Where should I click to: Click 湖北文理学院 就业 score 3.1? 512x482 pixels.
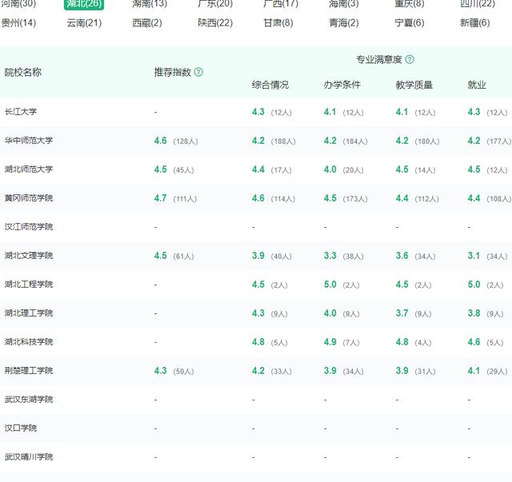(x=474, y=256)
